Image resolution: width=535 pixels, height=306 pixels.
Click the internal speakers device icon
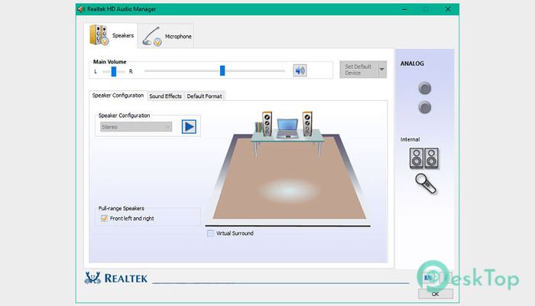click(424, 158)
